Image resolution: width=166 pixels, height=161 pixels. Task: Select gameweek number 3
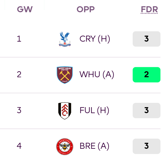(19, 110)
